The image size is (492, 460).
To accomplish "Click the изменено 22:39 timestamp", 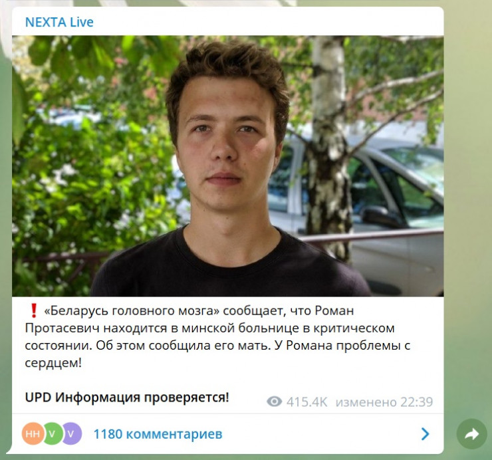I will coord(384,402).
